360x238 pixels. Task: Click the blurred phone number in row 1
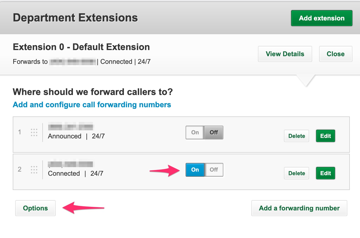71,126
